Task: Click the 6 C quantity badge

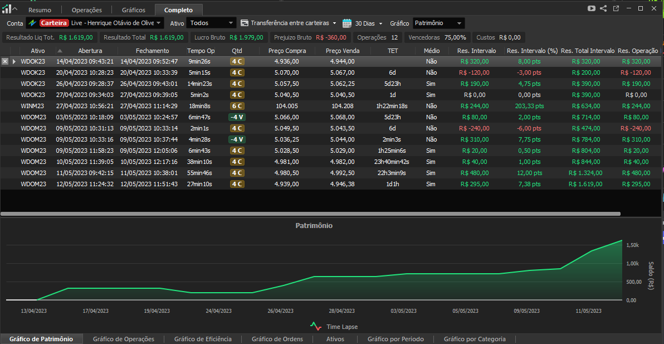Action: pyautogui.click(x=237, y=106)
